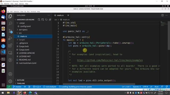Image resolution: width=170 pixels, height=95 pixels.
Task: Open Ubuntu Software from the dock
Action: coord(3,40)
